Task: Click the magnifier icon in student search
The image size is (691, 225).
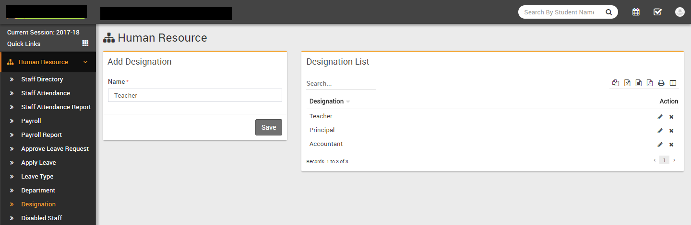Action: pos(608,12)
